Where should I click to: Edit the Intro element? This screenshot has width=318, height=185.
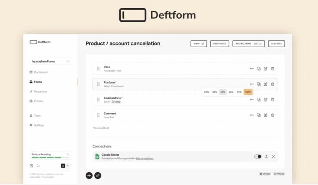pyautogui.click(x=266, y=69)
